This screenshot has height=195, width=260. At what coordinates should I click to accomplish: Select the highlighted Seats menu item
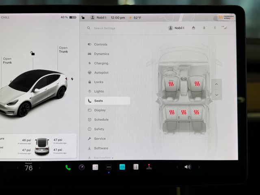coord(107,101)
